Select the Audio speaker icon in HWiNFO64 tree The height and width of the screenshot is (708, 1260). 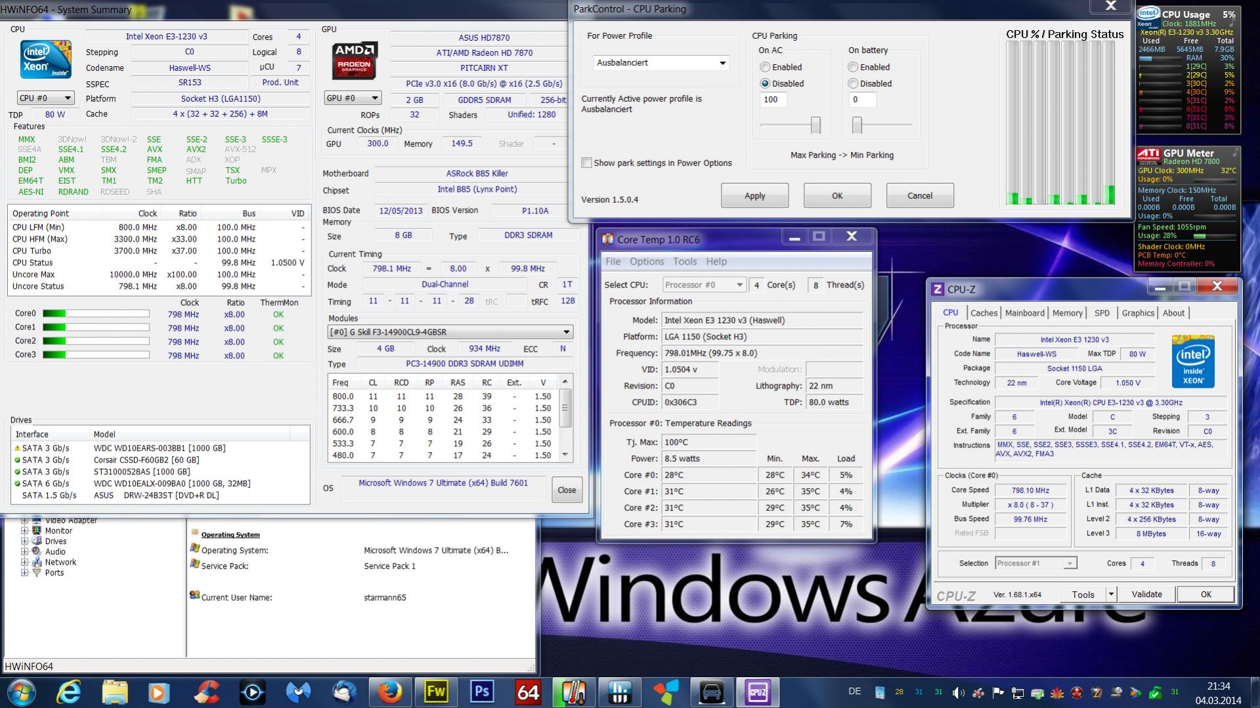point(37,551)
